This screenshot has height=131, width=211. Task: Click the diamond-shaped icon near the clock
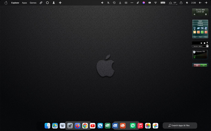(187, 3)
